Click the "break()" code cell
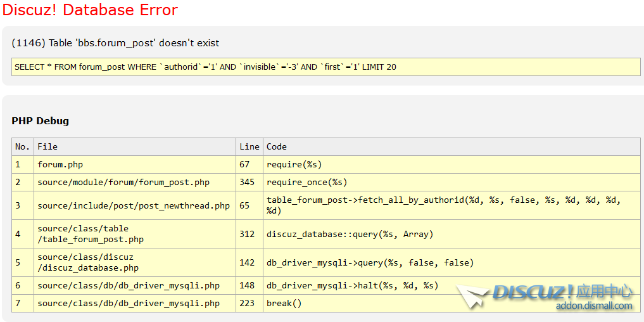This screenshot has width=644, height=322. click(451, 304)
